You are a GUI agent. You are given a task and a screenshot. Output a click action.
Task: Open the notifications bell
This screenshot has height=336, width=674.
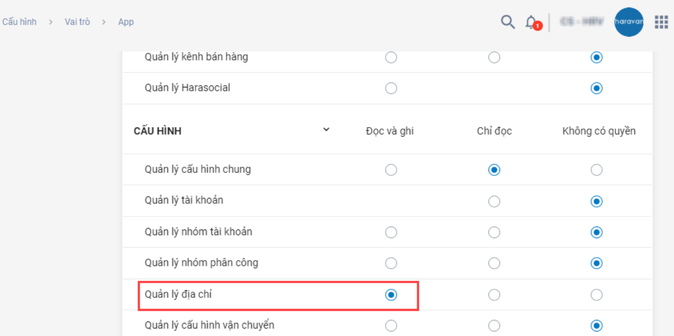(531, 22)
